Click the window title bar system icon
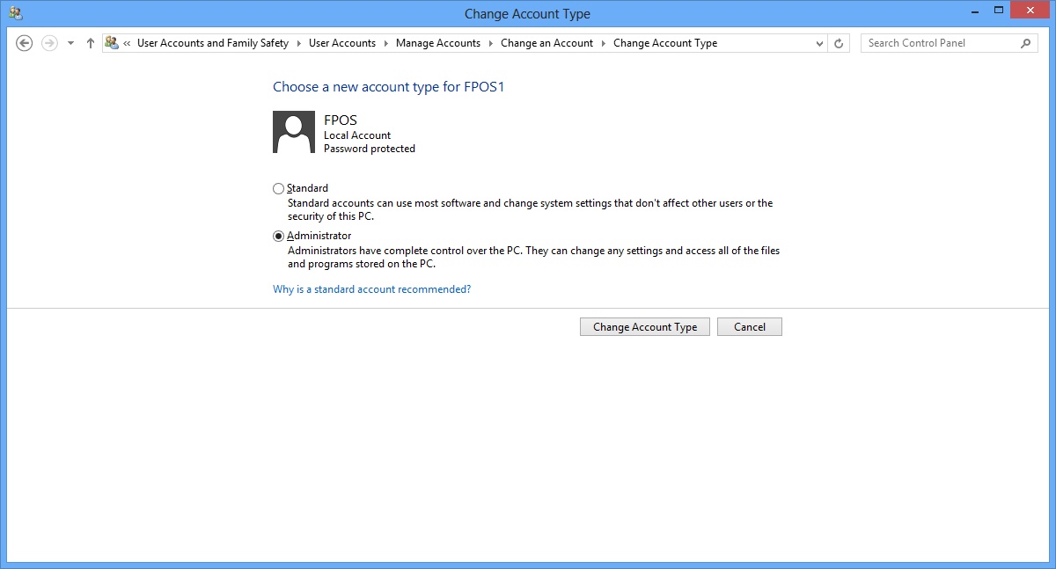 coord(15,12)
